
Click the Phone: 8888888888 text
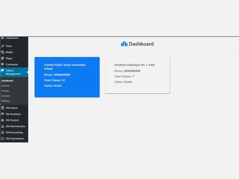click(127, 71)
